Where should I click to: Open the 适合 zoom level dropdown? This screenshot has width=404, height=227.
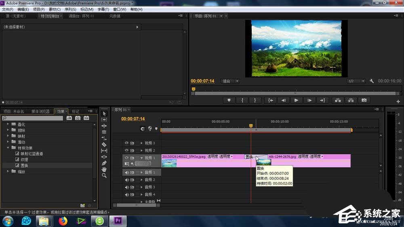pyautogui.click(x=230, y=81)
